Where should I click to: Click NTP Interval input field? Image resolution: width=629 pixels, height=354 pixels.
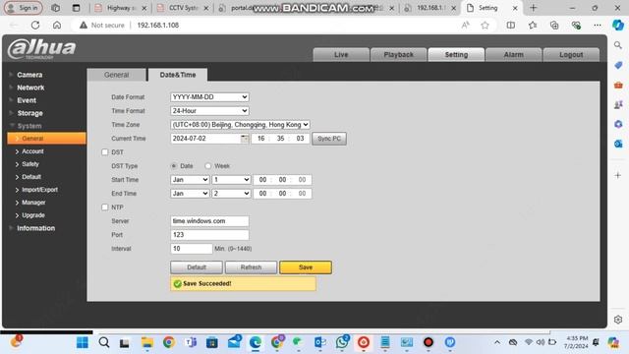[x=192, y=249]
